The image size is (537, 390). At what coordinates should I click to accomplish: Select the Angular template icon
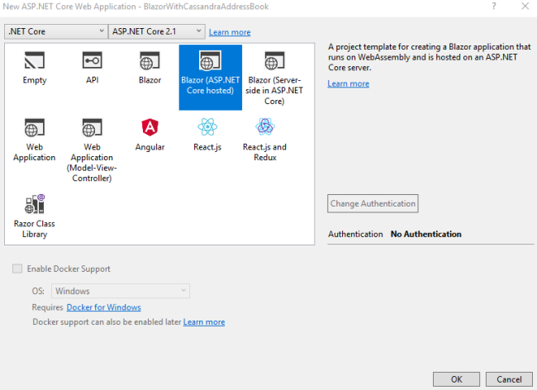pyautogui.click(x=150, y=127)
